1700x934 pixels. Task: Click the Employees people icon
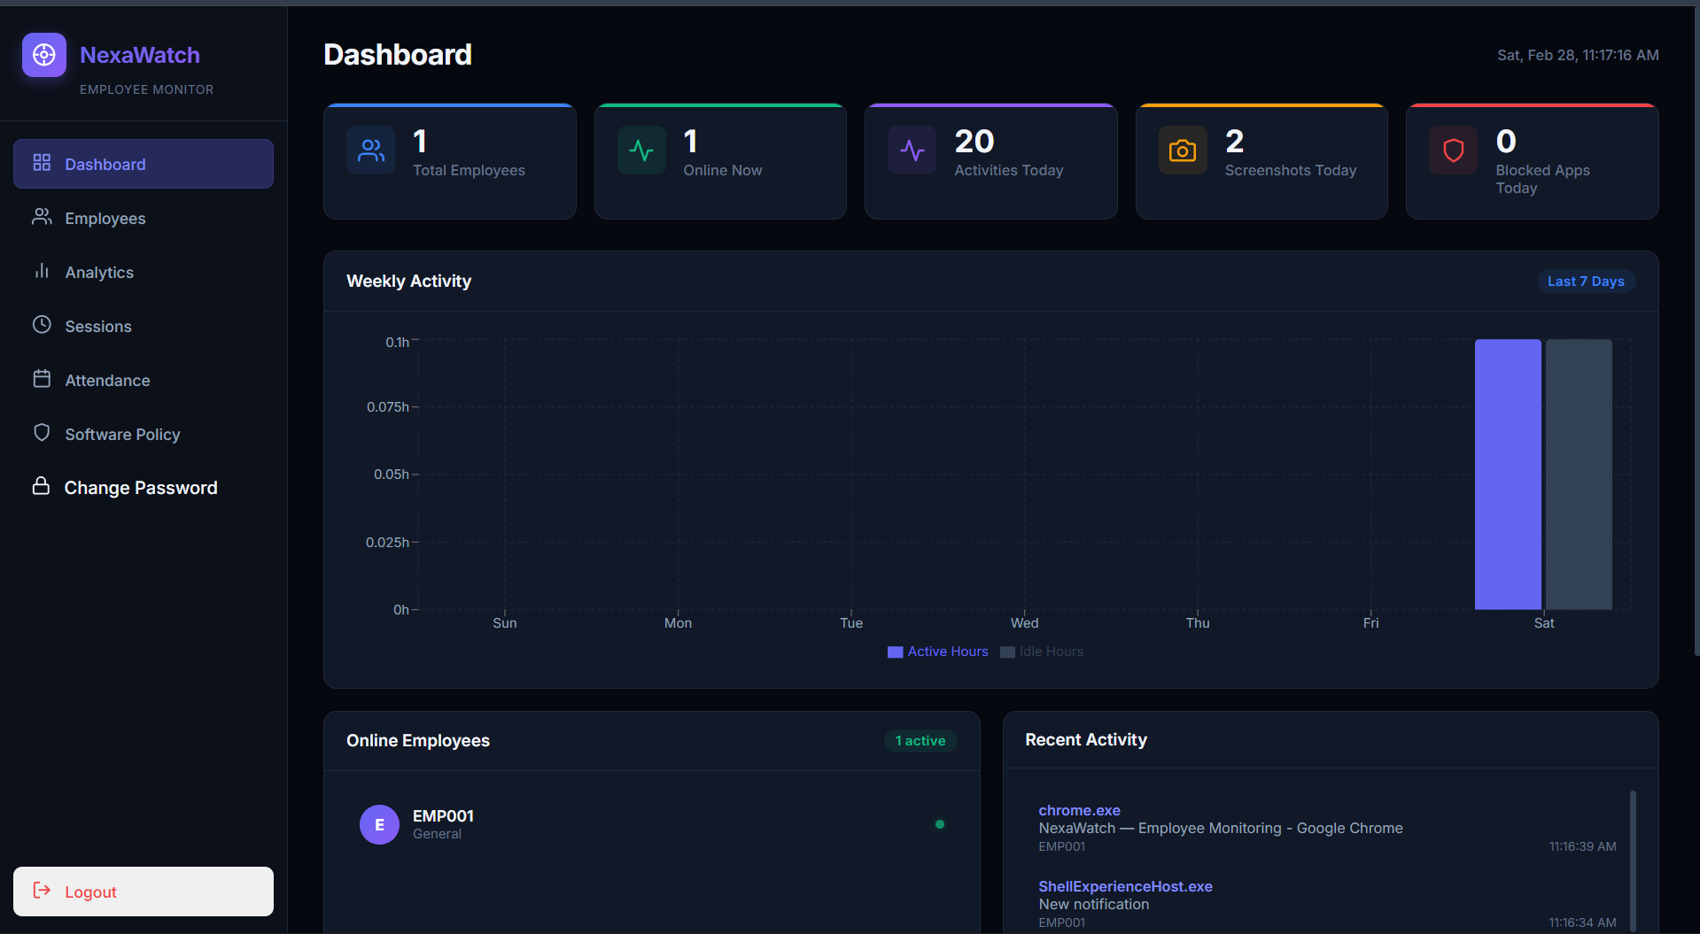click(42, 218)
